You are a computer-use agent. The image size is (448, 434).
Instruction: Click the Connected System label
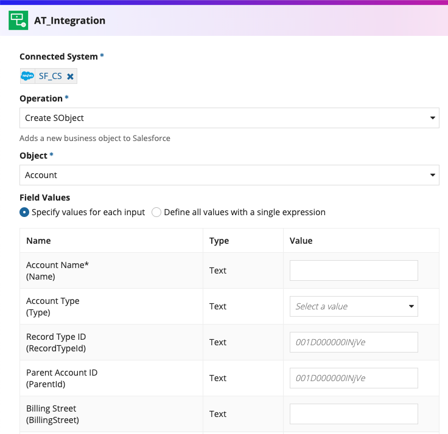tap(58, 57)
